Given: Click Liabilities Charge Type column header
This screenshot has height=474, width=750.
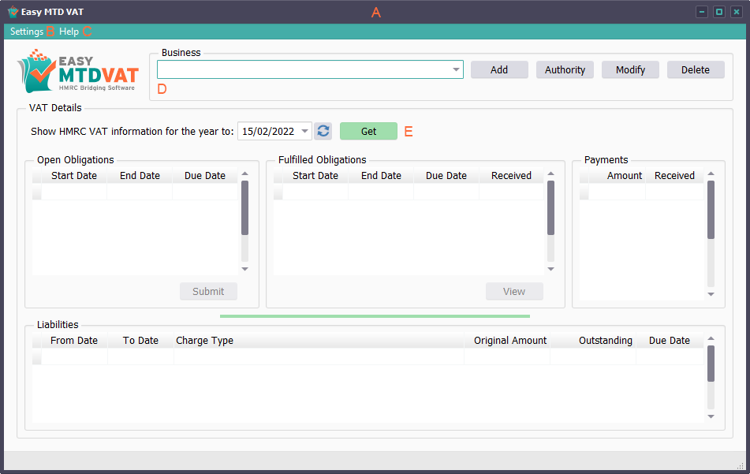Looking at the screenshot, I should point(319,341).
